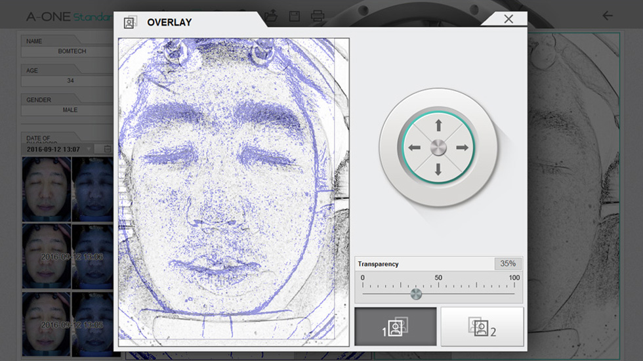Shift overlay right with the right arrow
This screenshot has width=643, height=361.
click(462, 148)
